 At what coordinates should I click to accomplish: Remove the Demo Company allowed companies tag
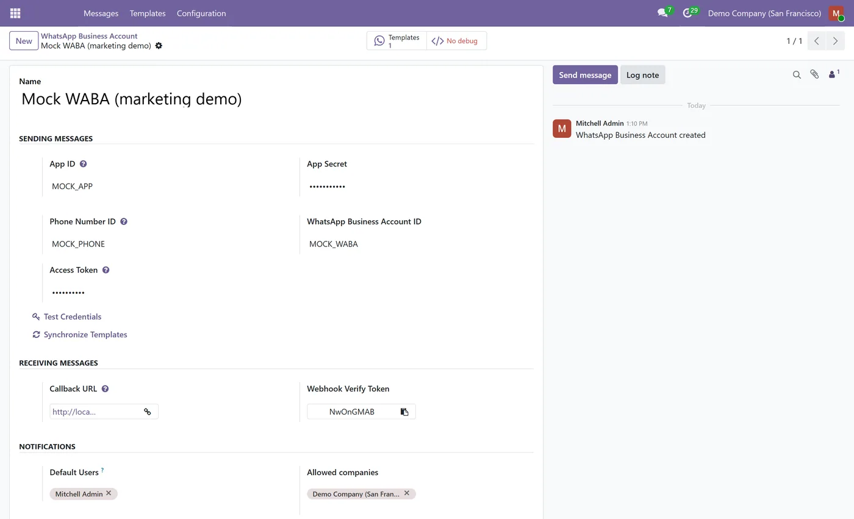407,493
